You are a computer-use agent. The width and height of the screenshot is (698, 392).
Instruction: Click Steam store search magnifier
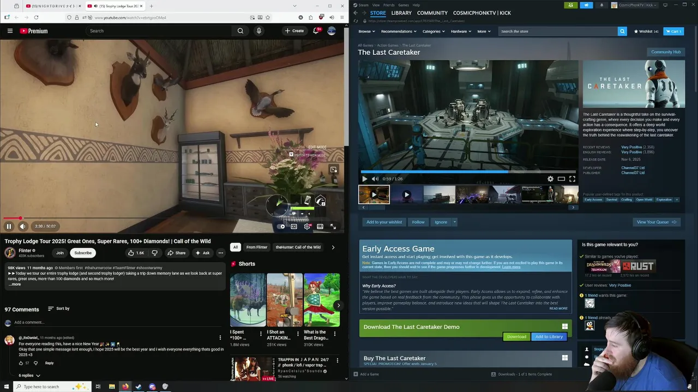point(622,32)
